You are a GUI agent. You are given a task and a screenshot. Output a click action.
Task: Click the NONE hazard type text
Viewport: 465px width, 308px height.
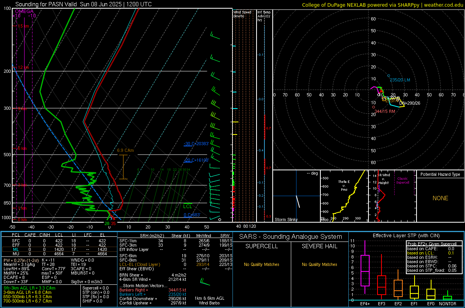[x=440, y=198]
